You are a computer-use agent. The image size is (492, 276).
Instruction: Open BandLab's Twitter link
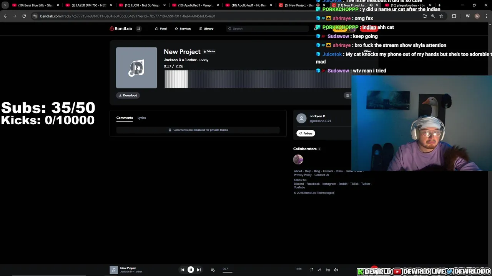coord(366,184)
